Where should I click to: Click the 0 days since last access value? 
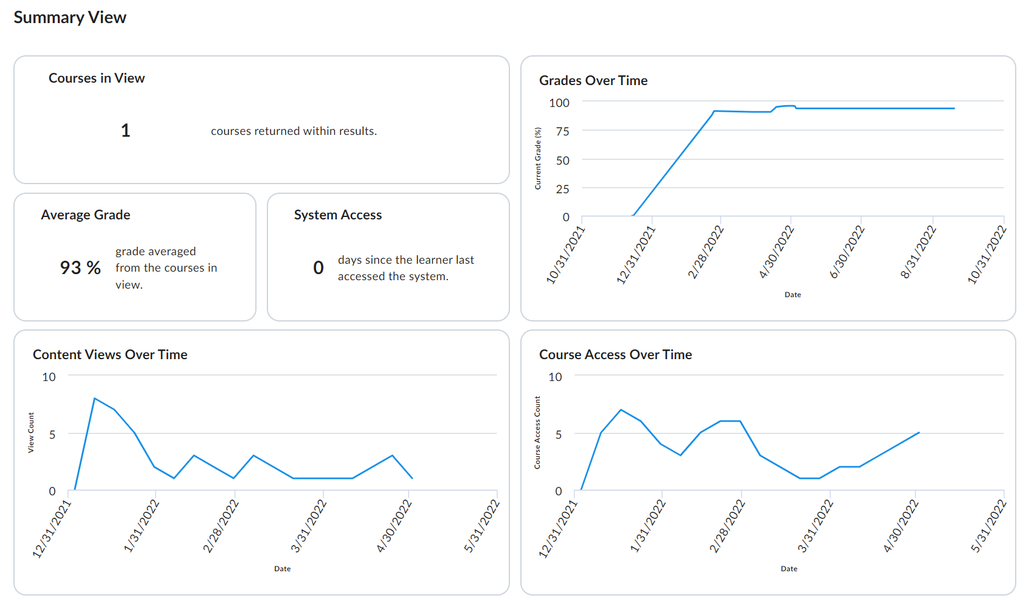click(x=318, y=268)
